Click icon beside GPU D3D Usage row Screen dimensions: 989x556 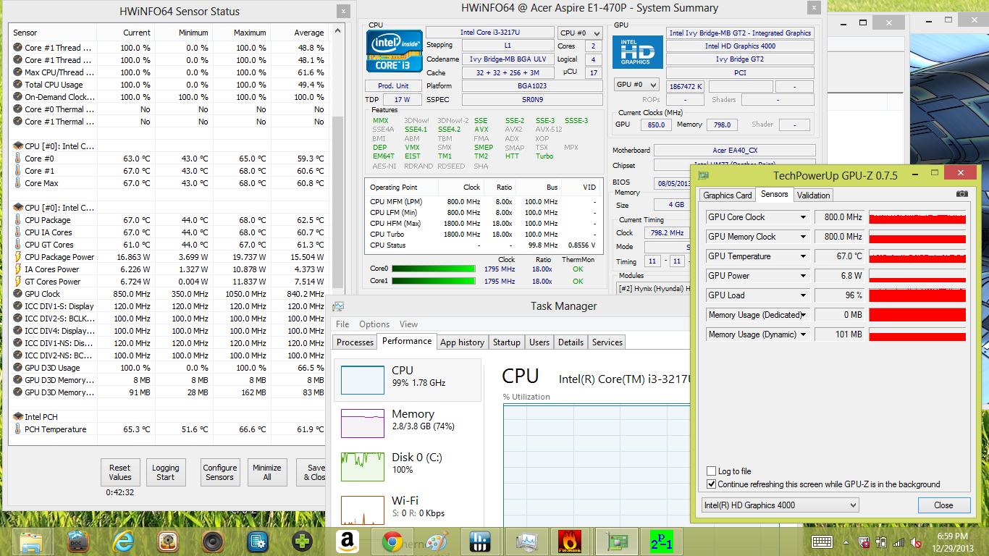[x=17, y=368]
